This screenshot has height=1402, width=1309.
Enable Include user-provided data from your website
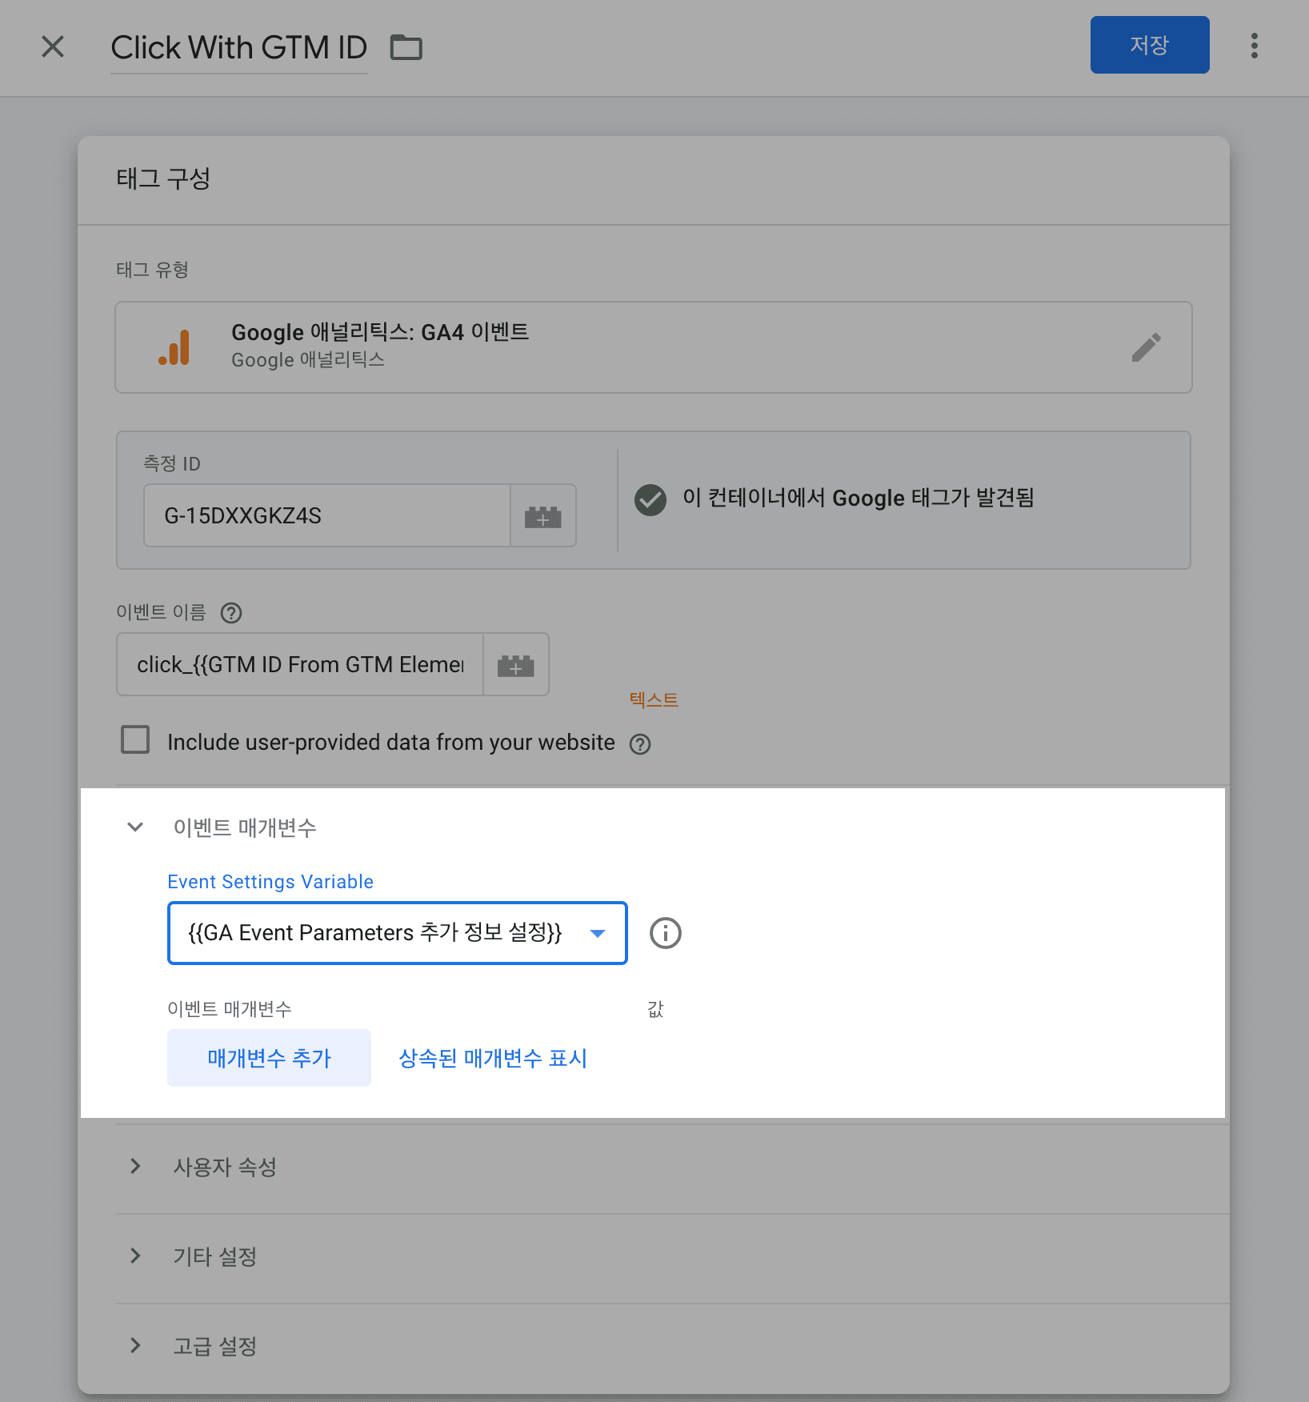(x=135, y=740)
